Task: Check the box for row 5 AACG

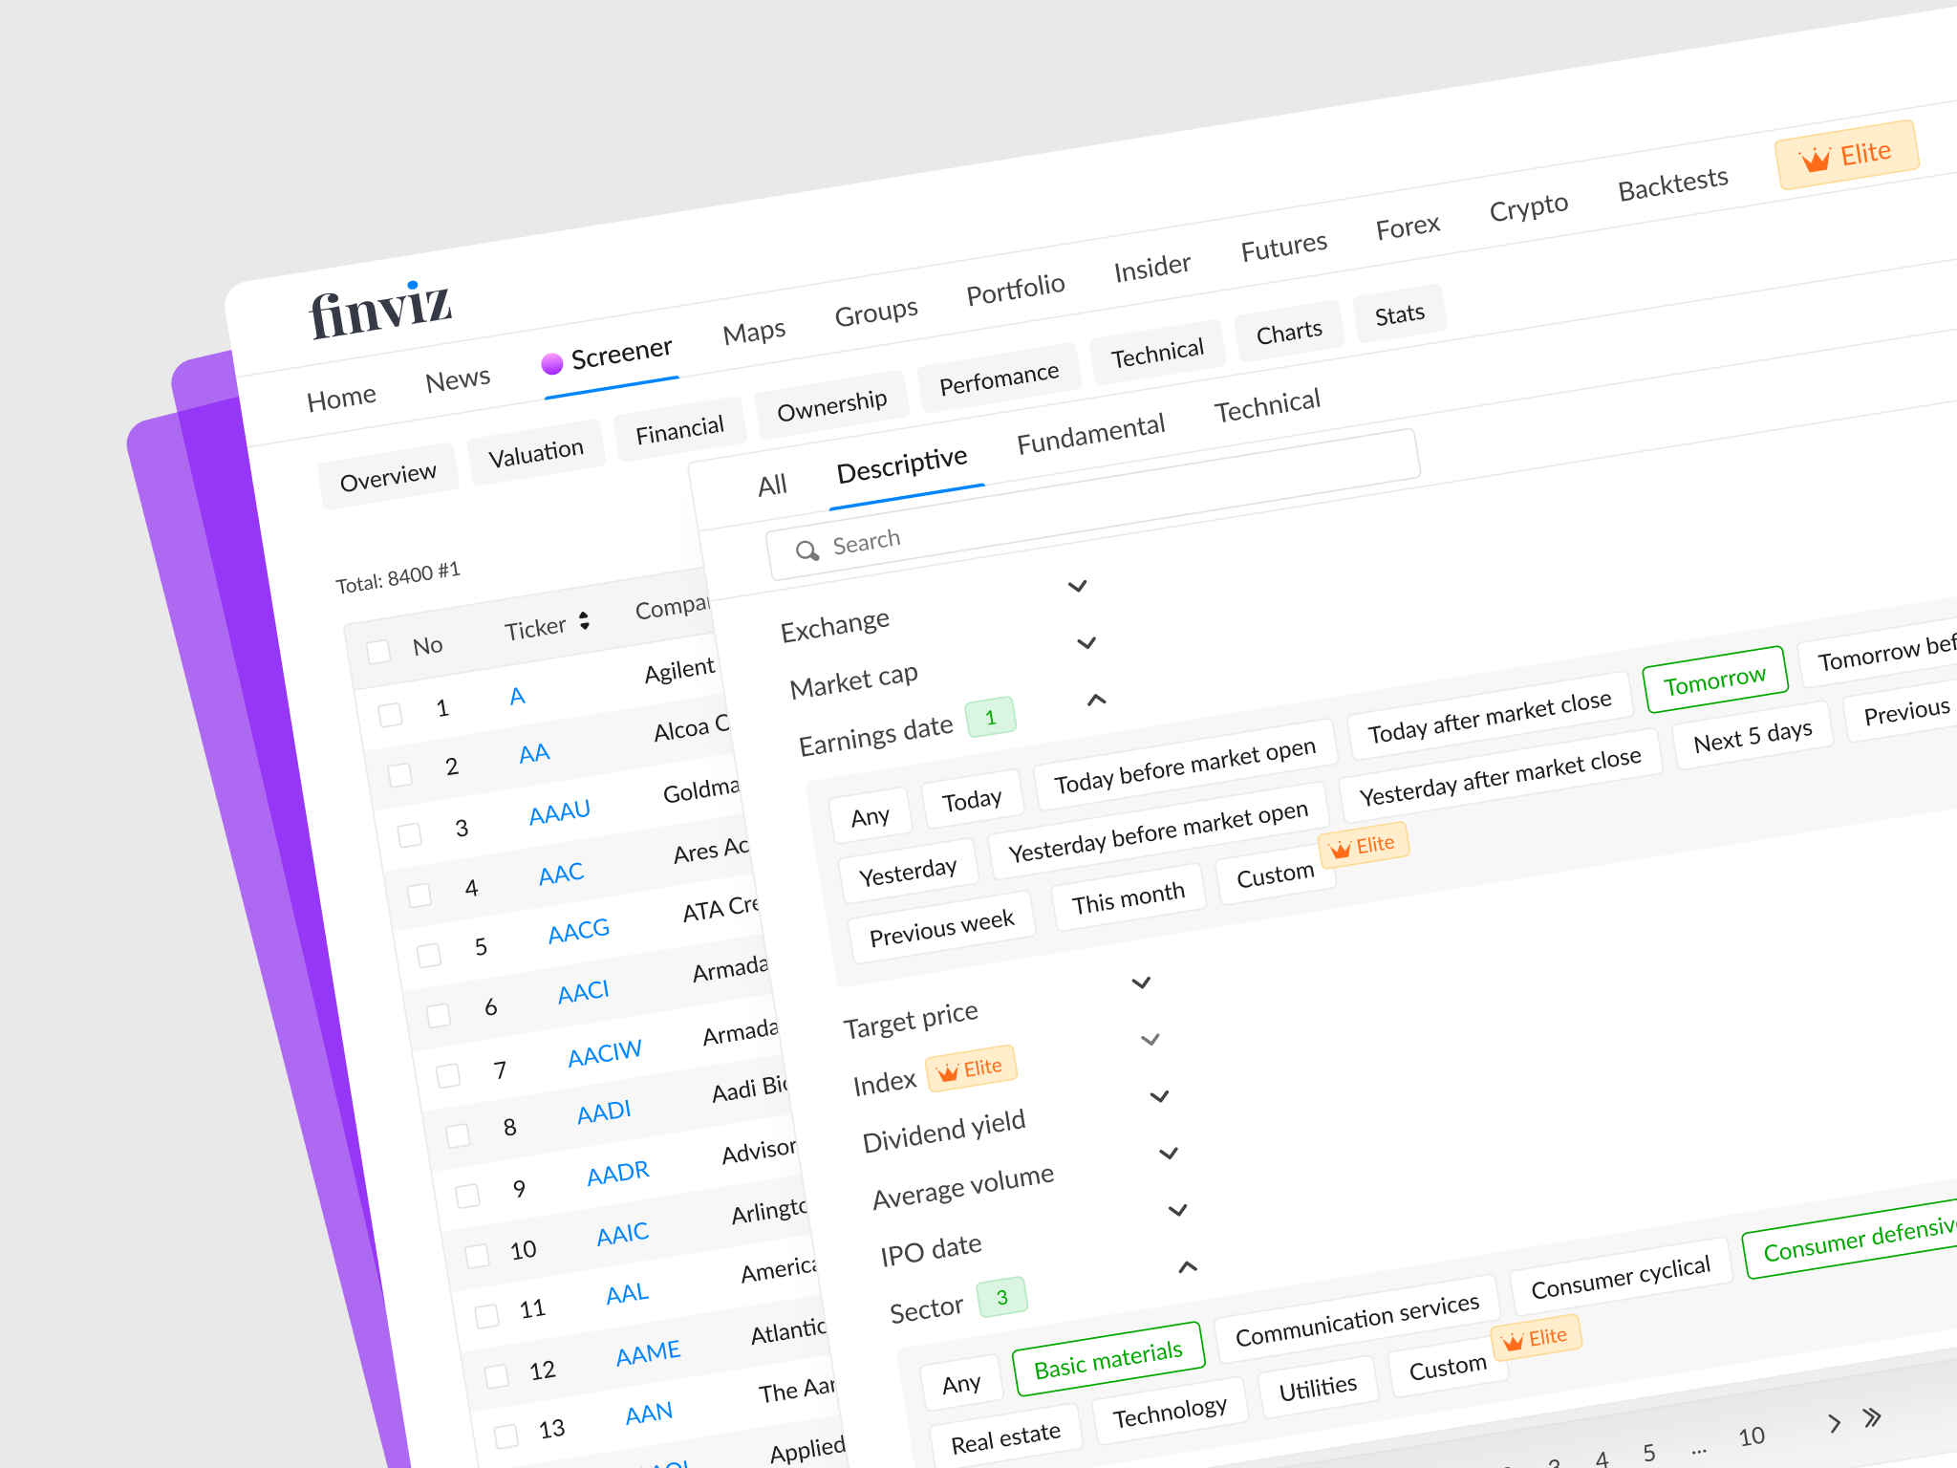Action: click(x=429, y=955)
